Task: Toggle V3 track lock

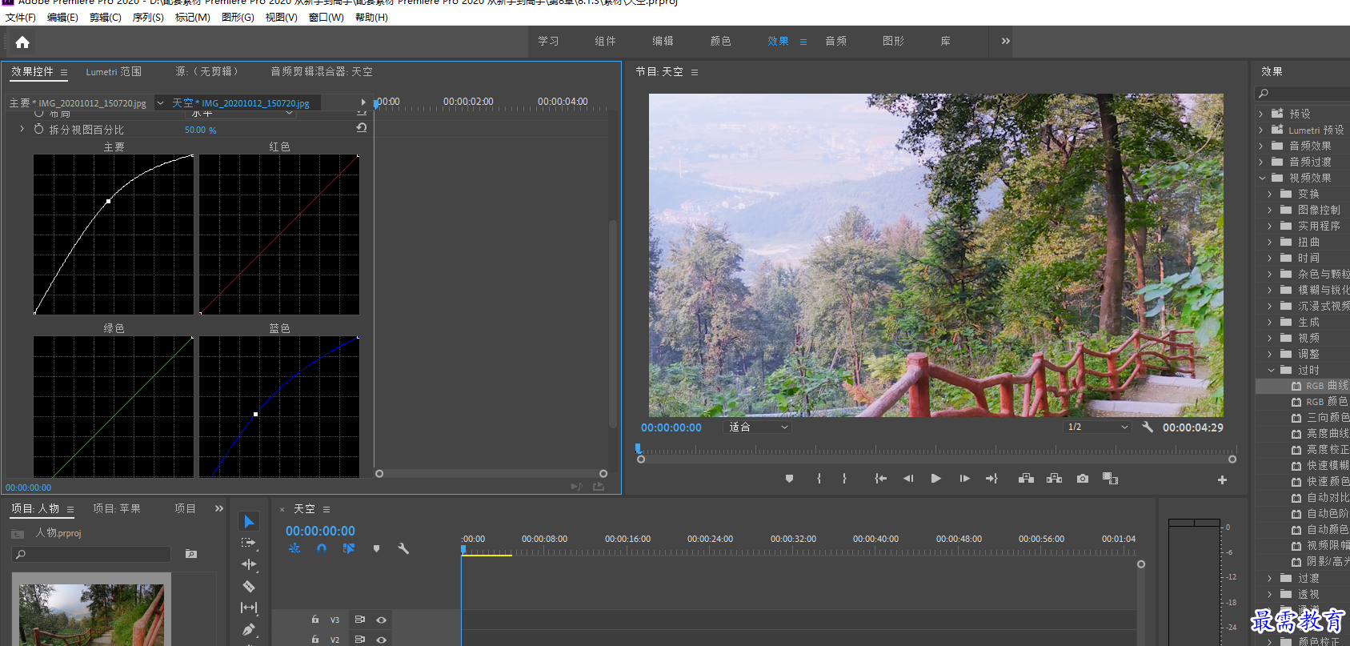Action: [315, 620]
